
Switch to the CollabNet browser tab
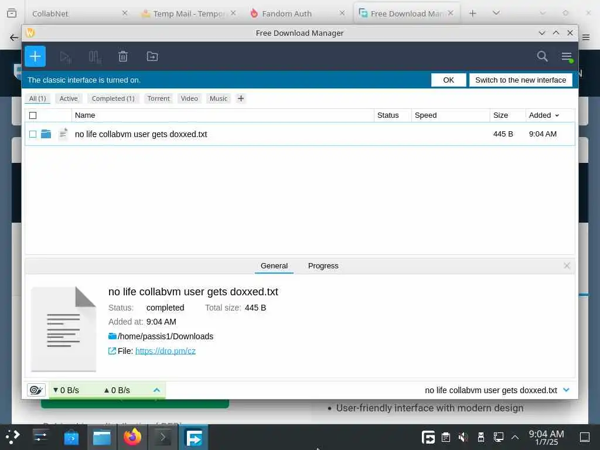(x=79, y=13)
